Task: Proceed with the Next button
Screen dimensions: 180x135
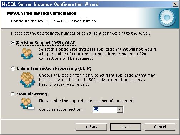Action: (126, 127)
